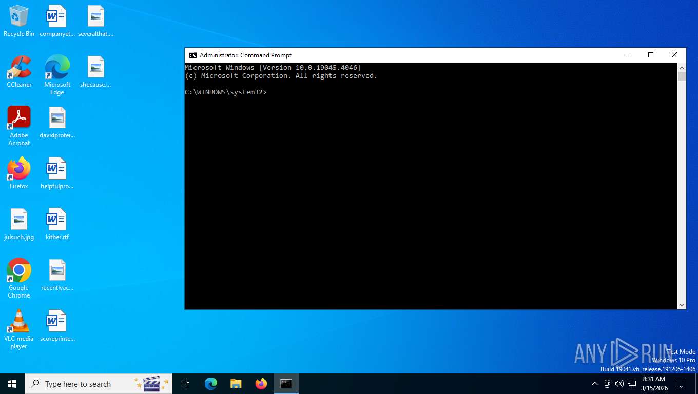Open the Windows Start menu

(x=12, y=384)
